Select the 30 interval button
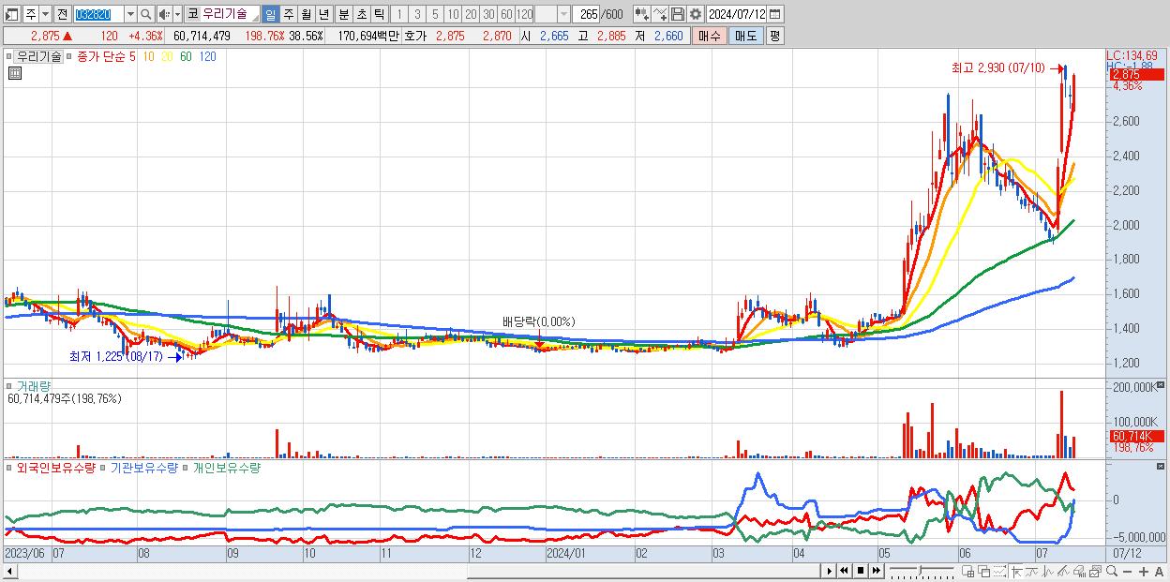Screen dimensions: 1170x582 (488, 14)
